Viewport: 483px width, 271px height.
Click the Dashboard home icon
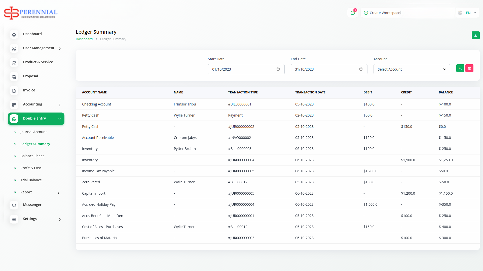[x=14, y=34]
